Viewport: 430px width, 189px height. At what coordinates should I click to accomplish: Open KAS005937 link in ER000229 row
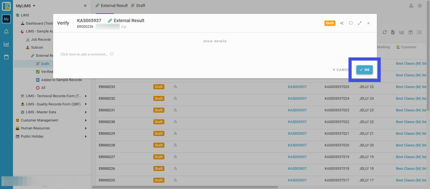(x=297, y=133)
